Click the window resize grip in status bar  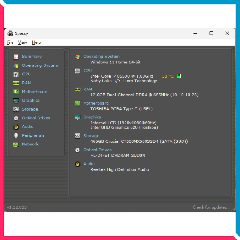233,210
